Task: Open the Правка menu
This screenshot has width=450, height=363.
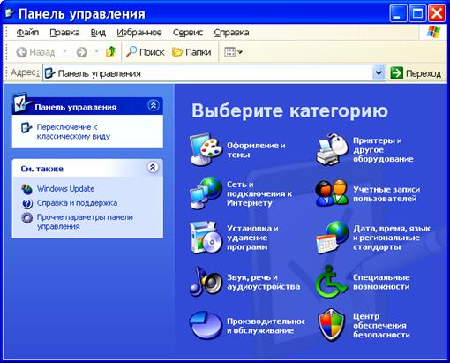Action: tap(64, 32)
